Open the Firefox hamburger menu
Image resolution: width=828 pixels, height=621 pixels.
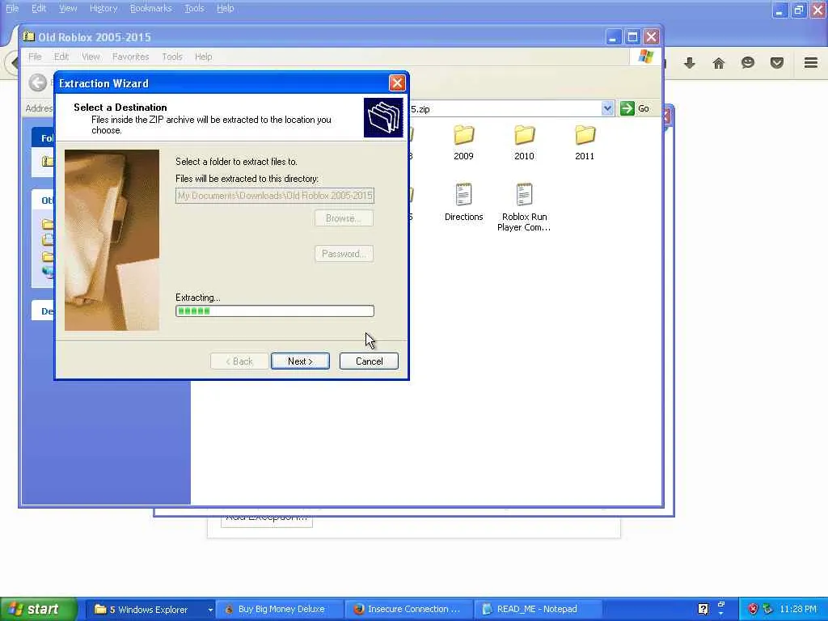click(810, 63)
